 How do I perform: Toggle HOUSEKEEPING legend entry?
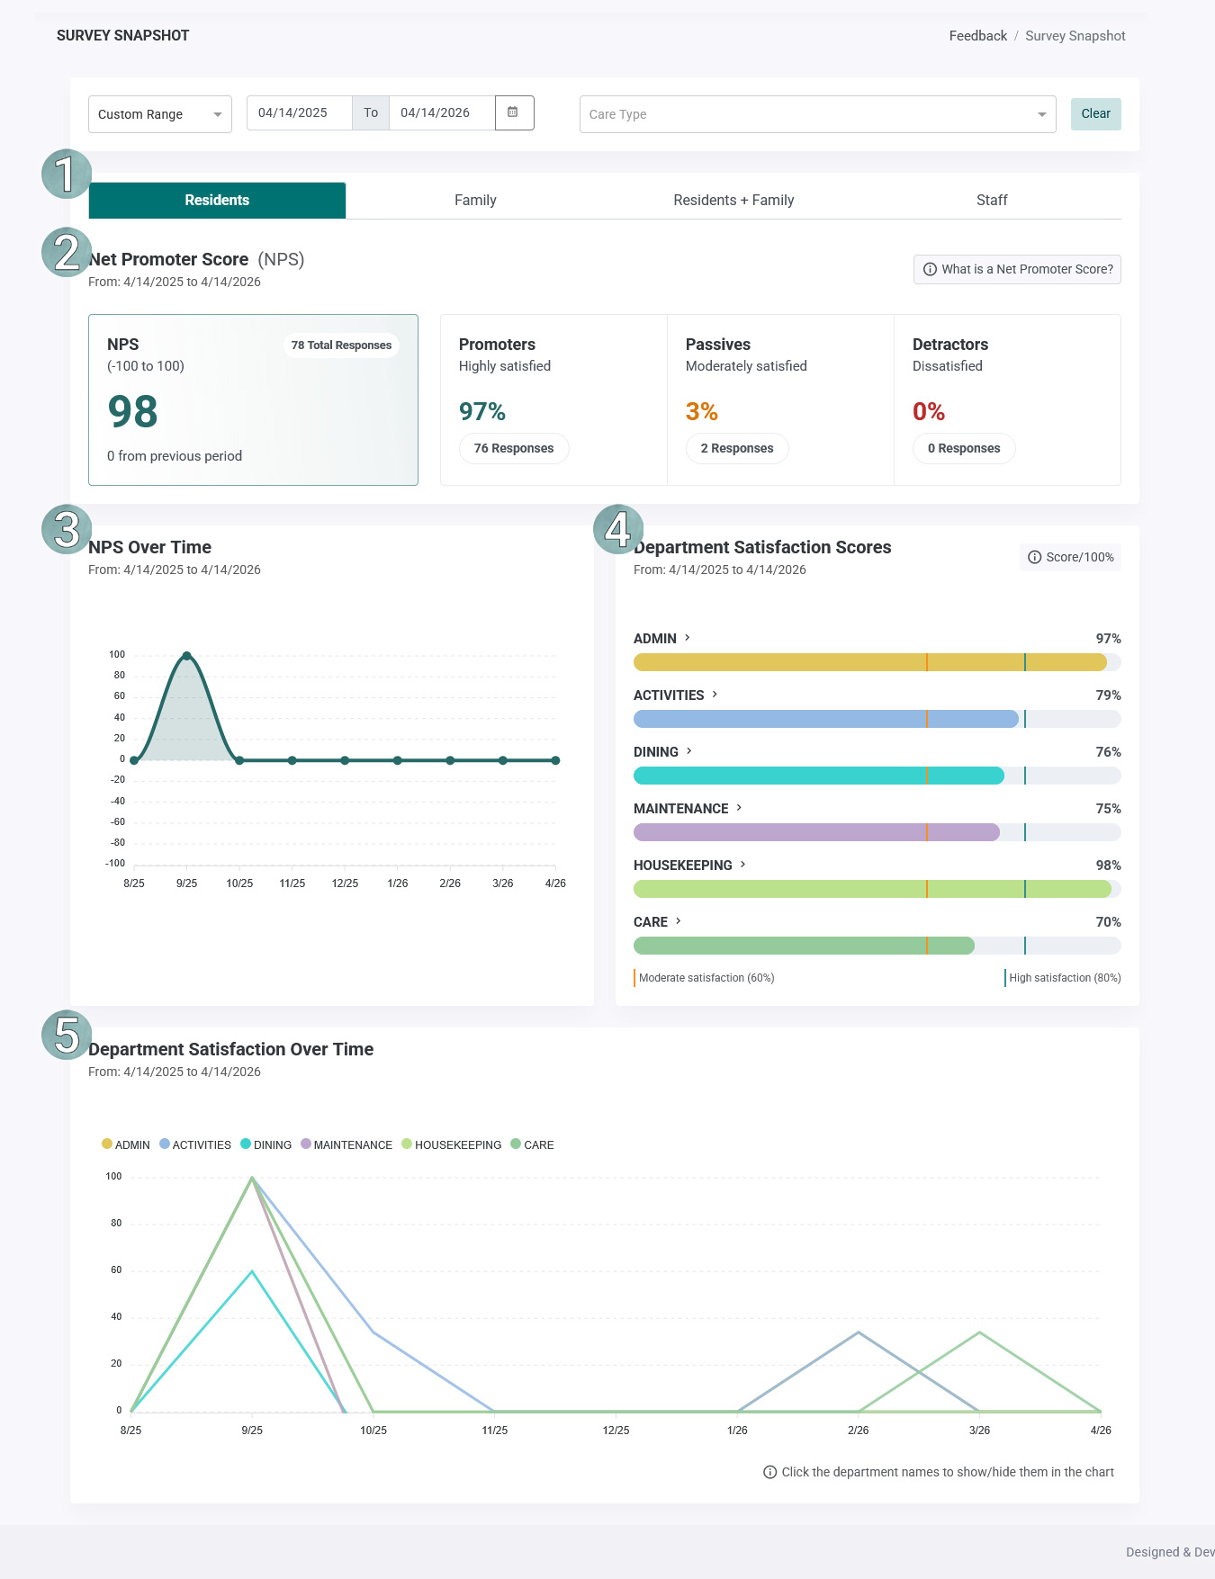452,1144
